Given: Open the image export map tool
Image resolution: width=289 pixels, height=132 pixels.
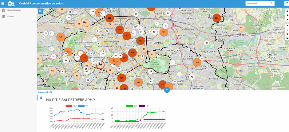Looking at the screenshot, I should pos(287,38).
